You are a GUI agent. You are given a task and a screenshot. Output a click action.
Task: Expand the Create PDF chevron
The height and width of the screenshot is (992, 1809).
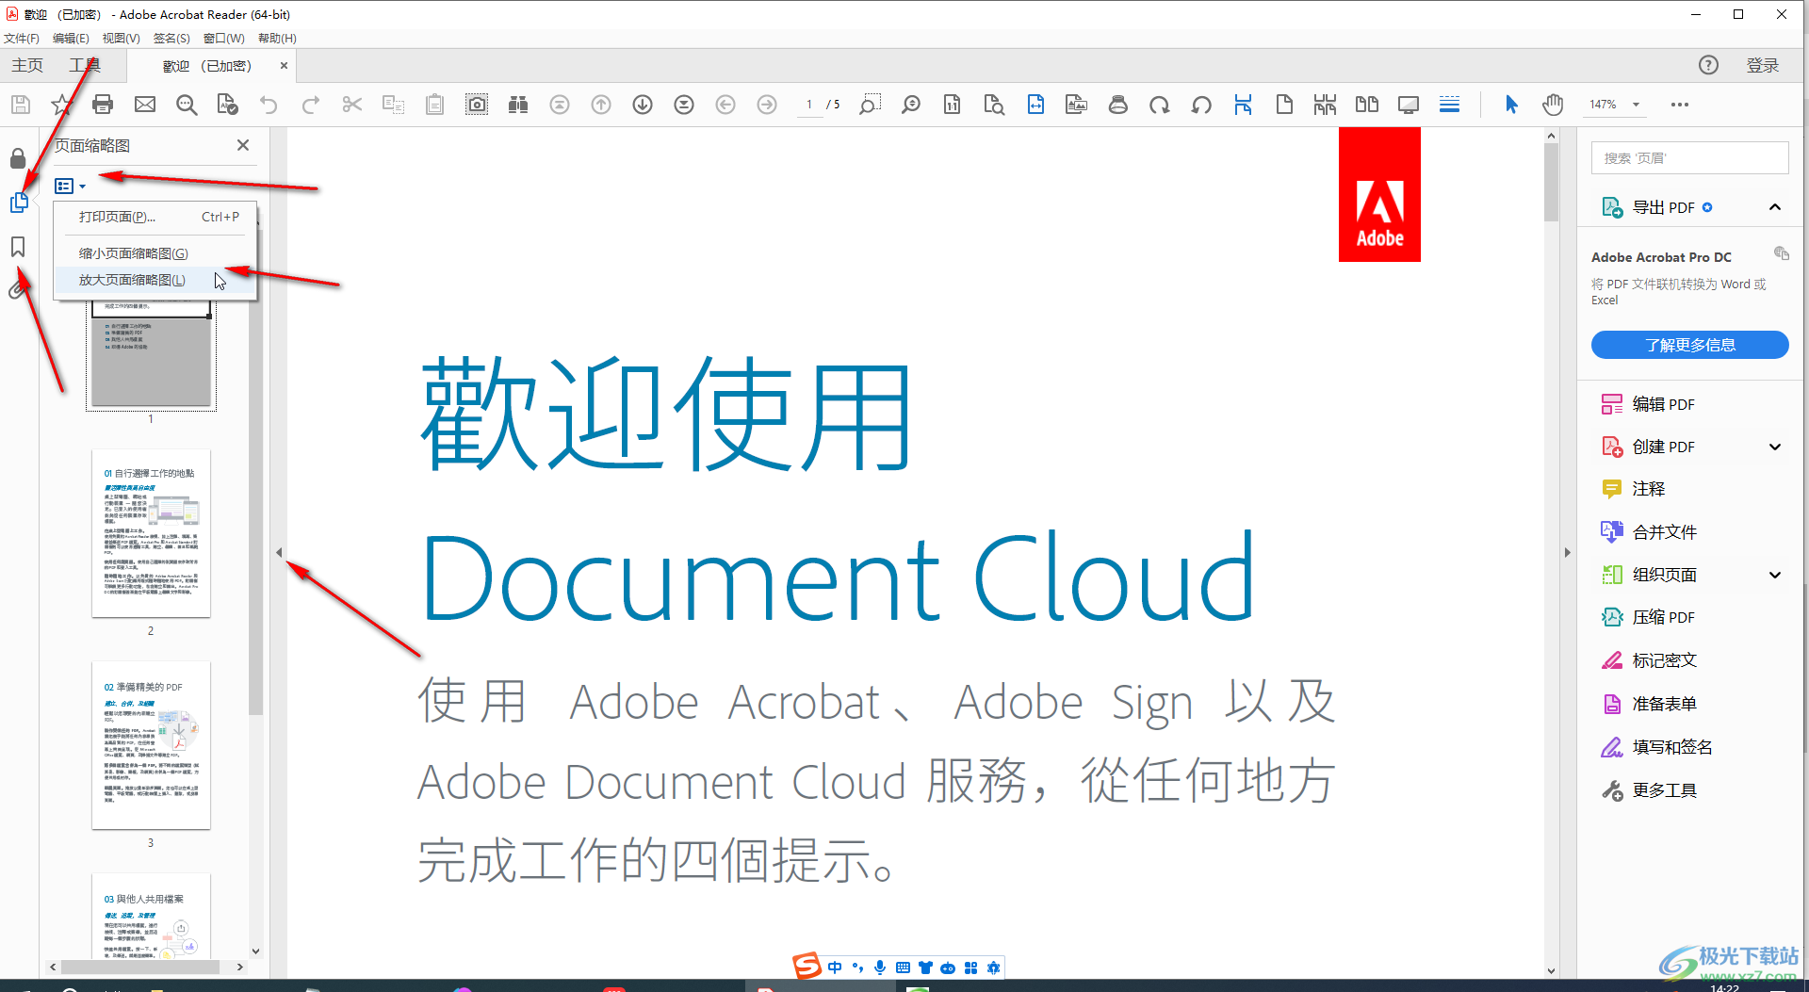pyautogui.click(x=1775, y=447)
